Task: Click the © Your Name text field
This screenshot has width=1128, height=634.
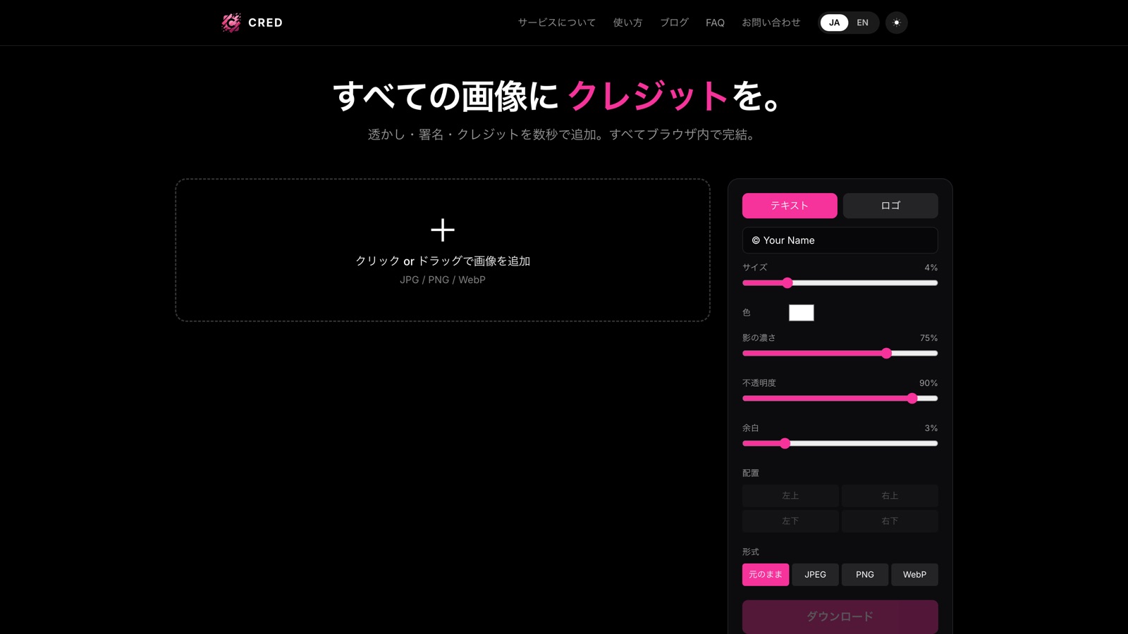Action: pyautogui.click(x=840, y=240)
